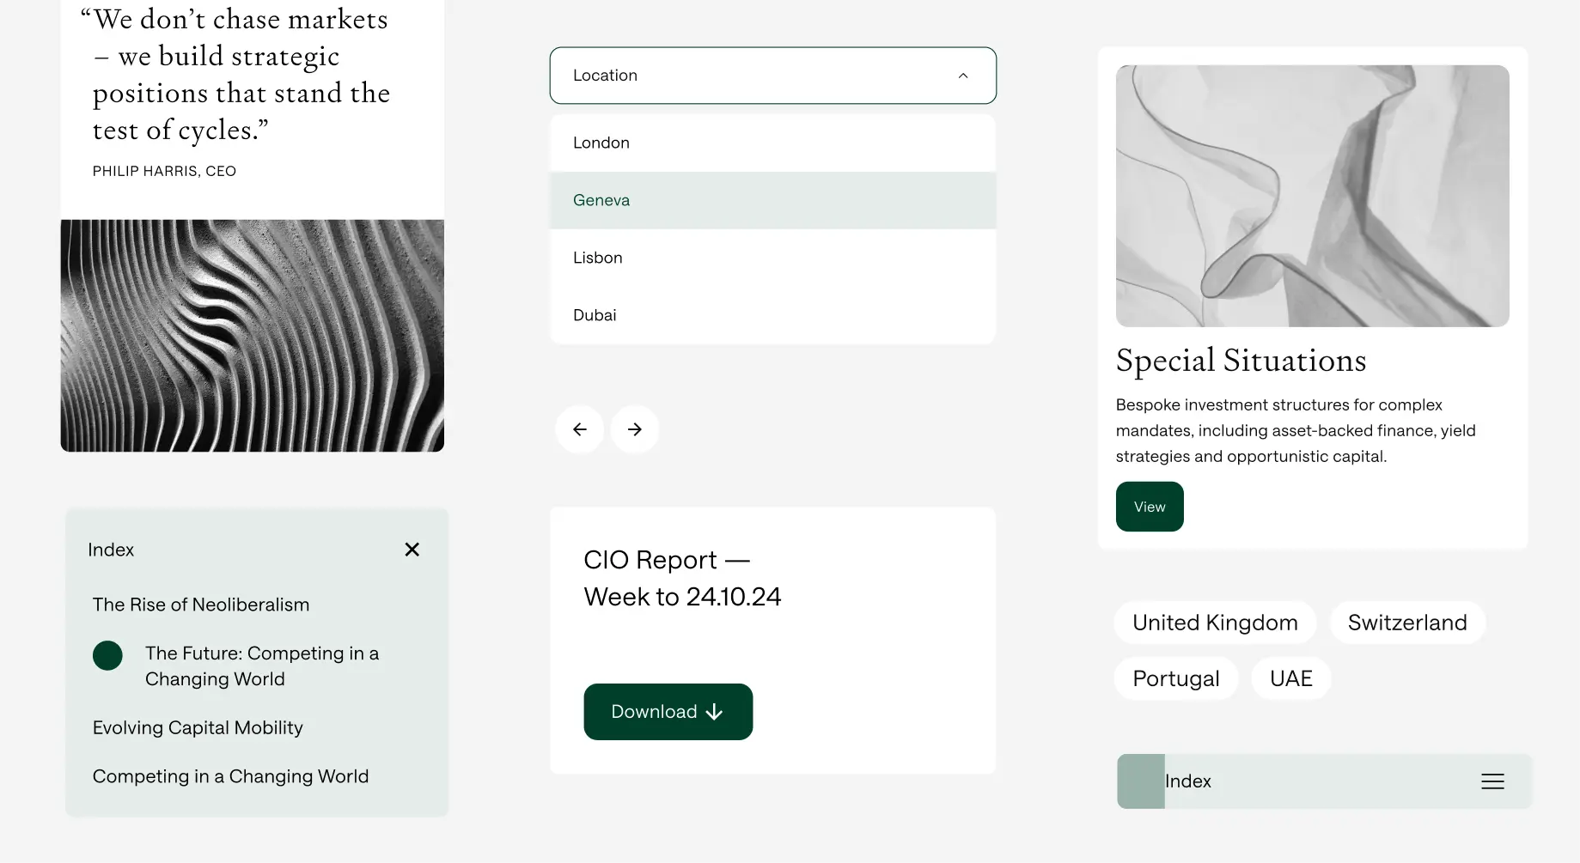Go to Evolving Capital Mobility section
The image size is (1580, 863).
[198, 727]
